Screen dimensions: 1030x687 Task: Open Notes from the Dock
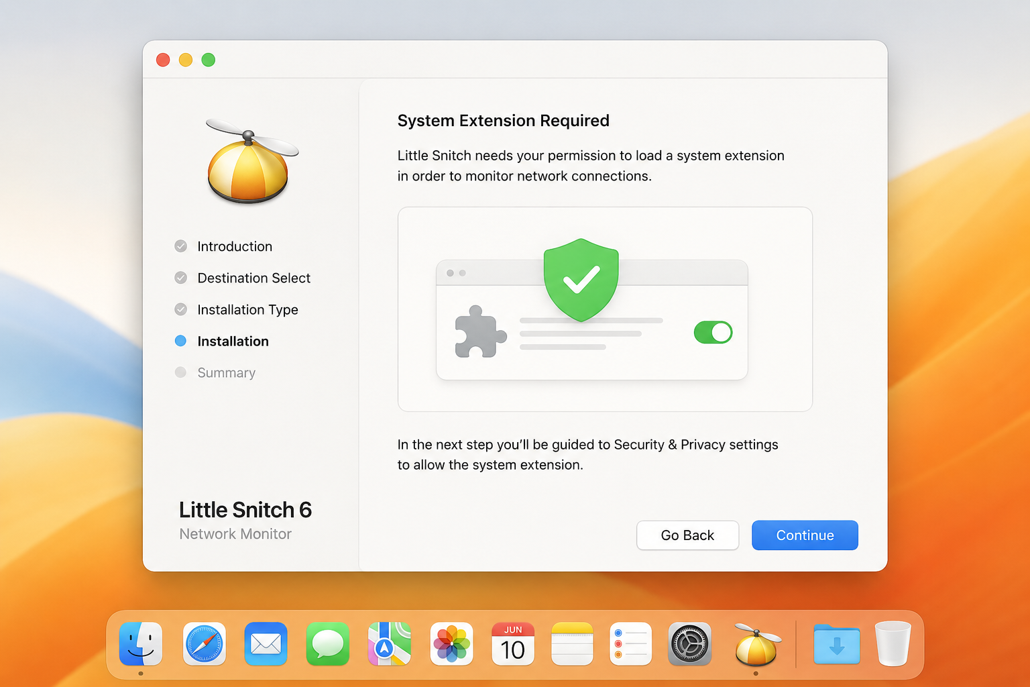(572, 644)
